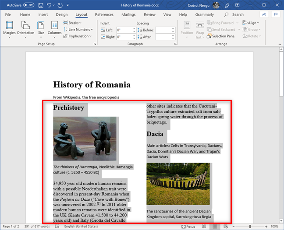Screen dimensions: 284x230
Task: Increase Spacing Before with up arrow
Action: (x=173, y=28)
